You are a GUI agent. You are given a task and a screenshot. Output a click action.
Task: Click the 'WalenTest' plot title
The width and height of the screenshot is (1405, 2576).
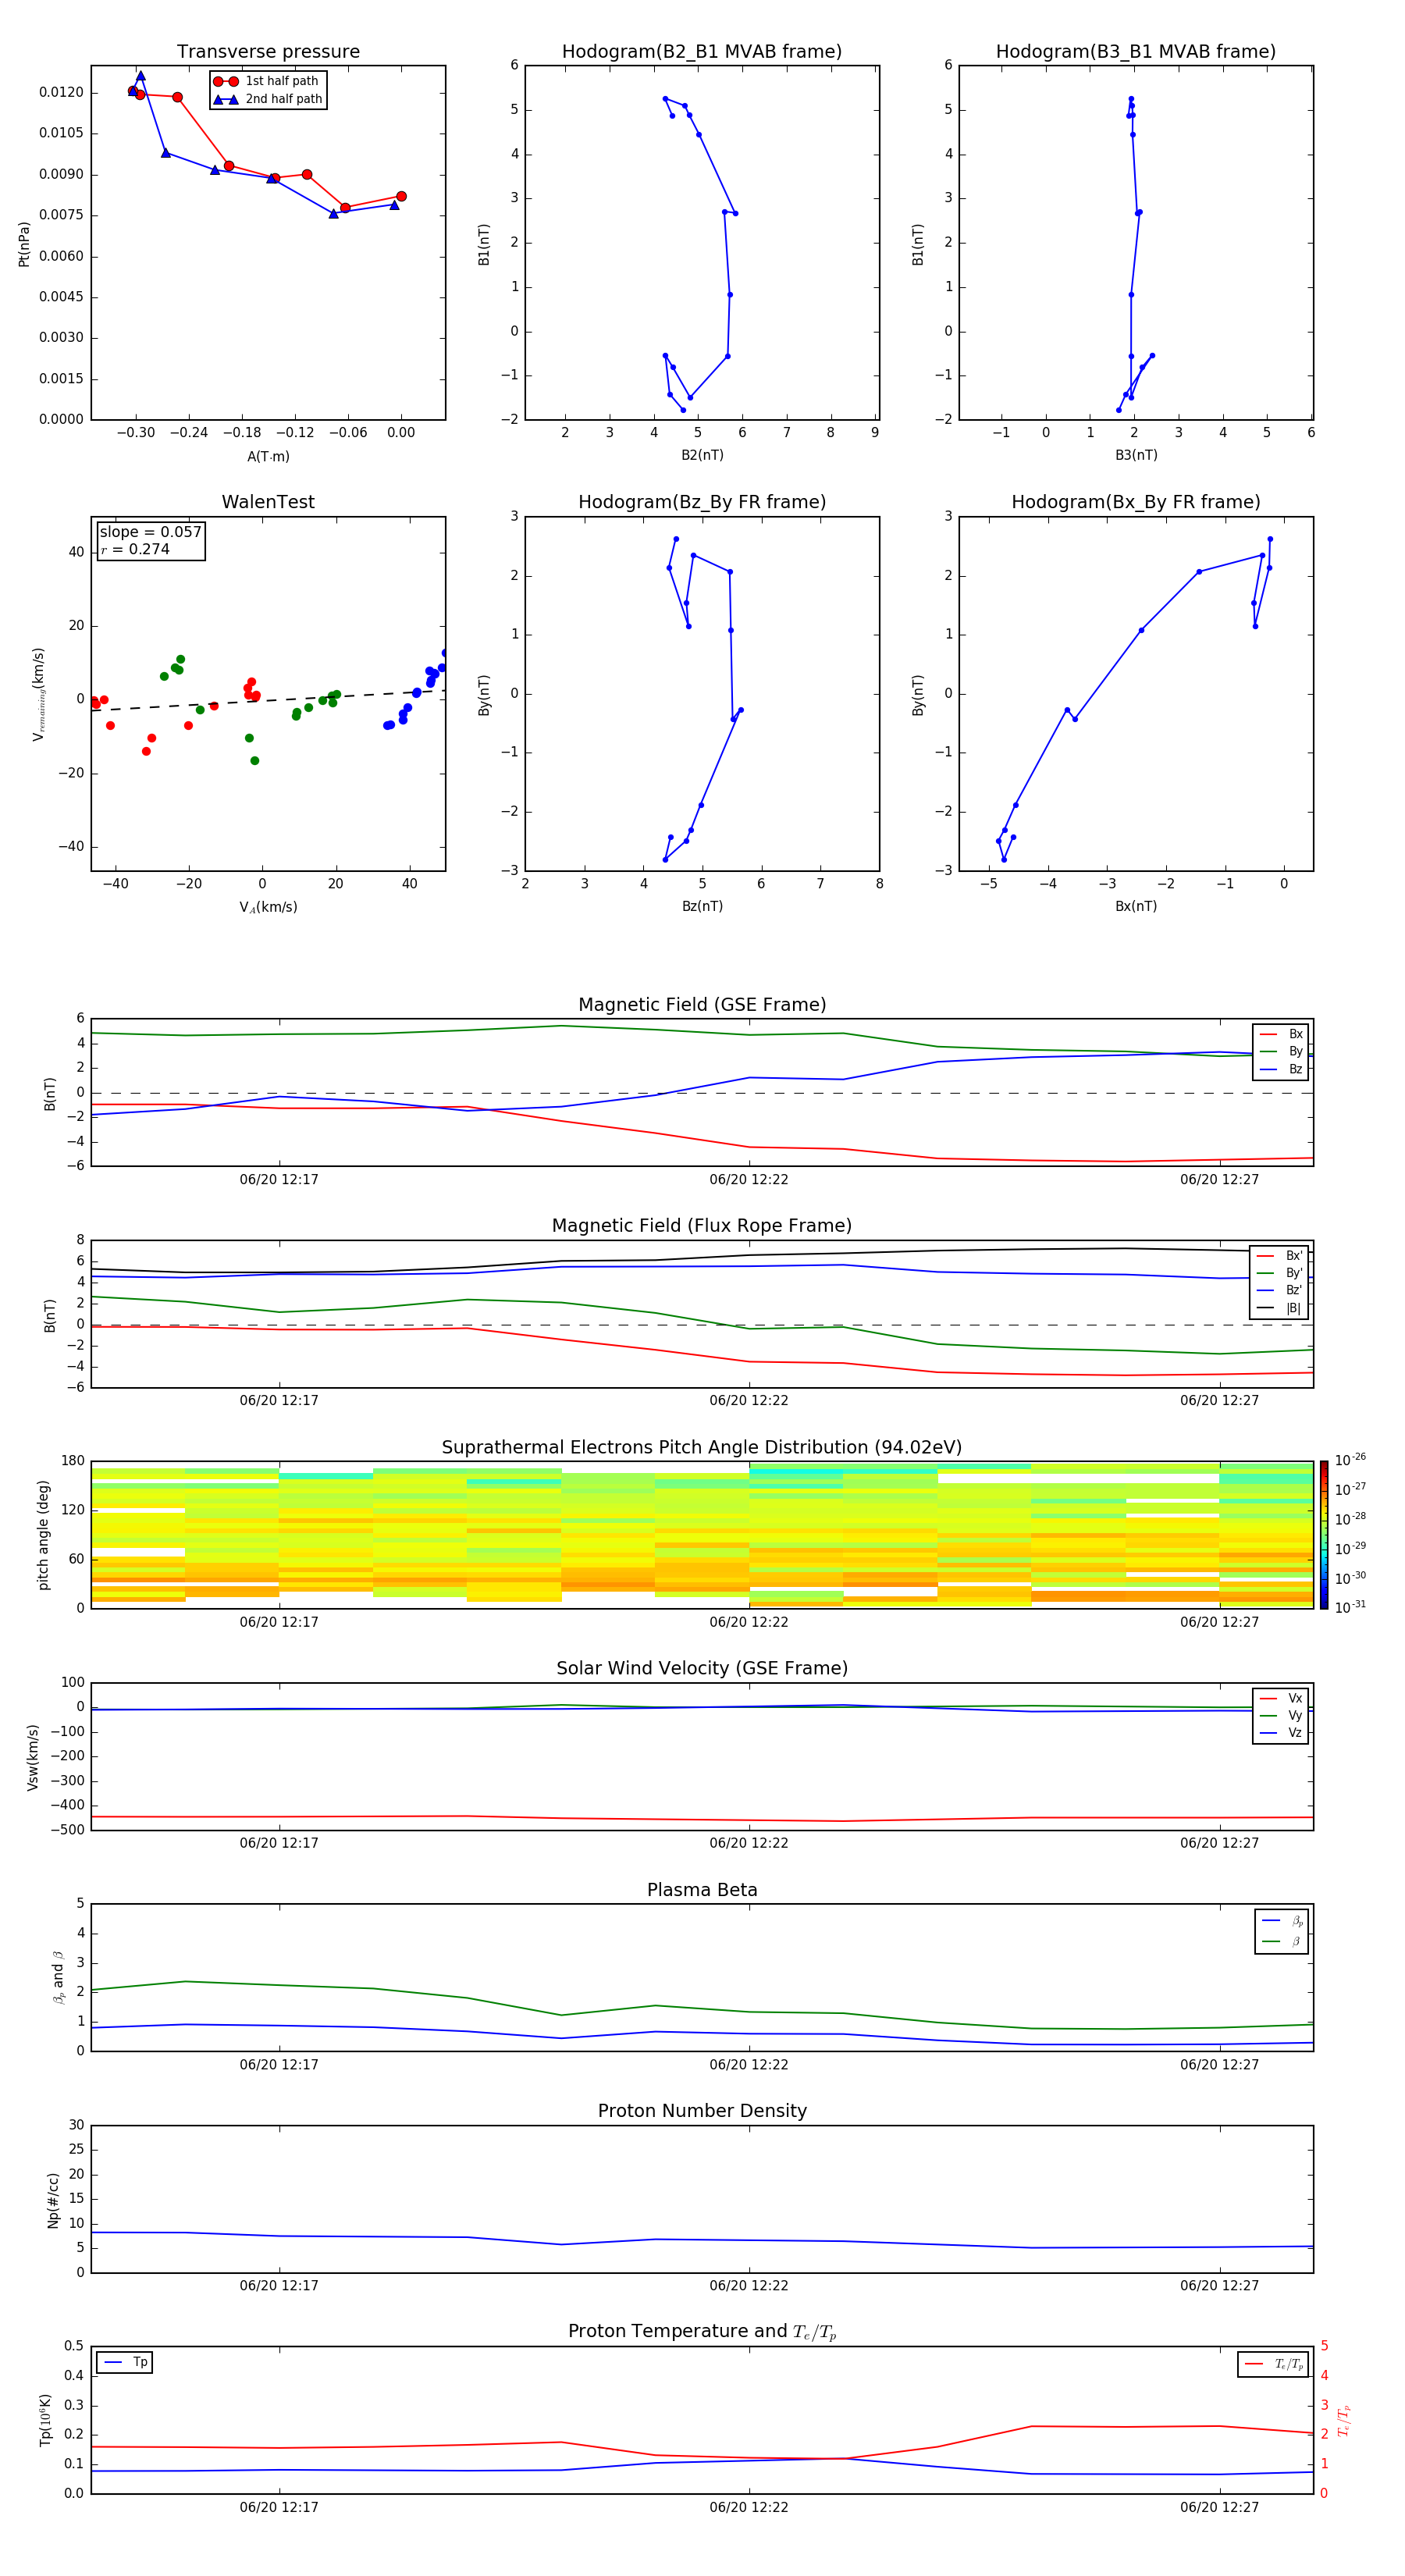coord(268,502)
